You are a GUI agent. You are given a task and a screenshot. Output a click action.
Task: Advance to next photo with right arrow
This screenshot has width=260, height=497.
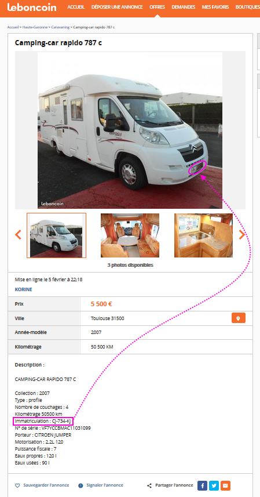point(241,235)
